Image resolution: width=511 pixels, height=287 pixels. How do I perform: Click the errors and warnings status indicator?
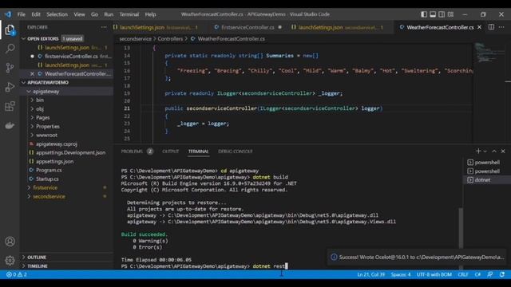click(x=17, y=274)
